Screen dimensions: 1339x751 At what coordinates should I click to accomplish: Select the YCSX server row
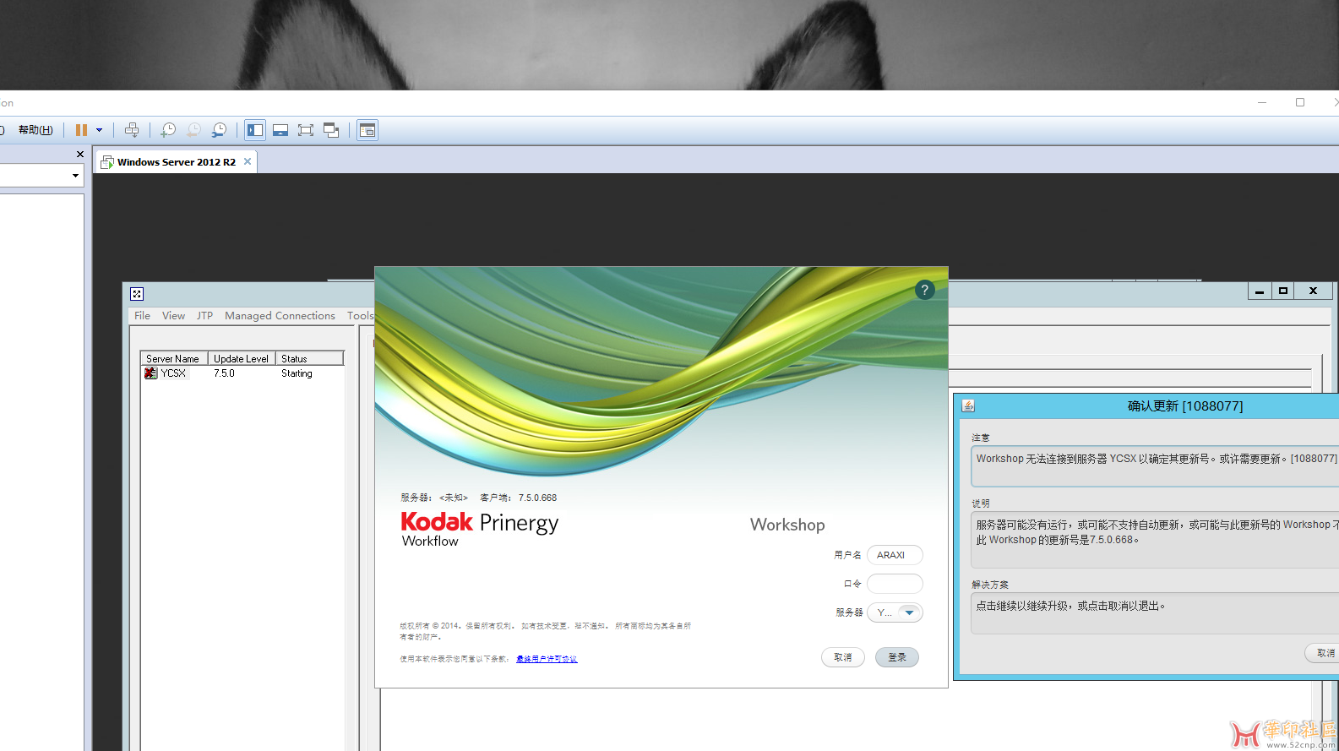coord(242,373)
